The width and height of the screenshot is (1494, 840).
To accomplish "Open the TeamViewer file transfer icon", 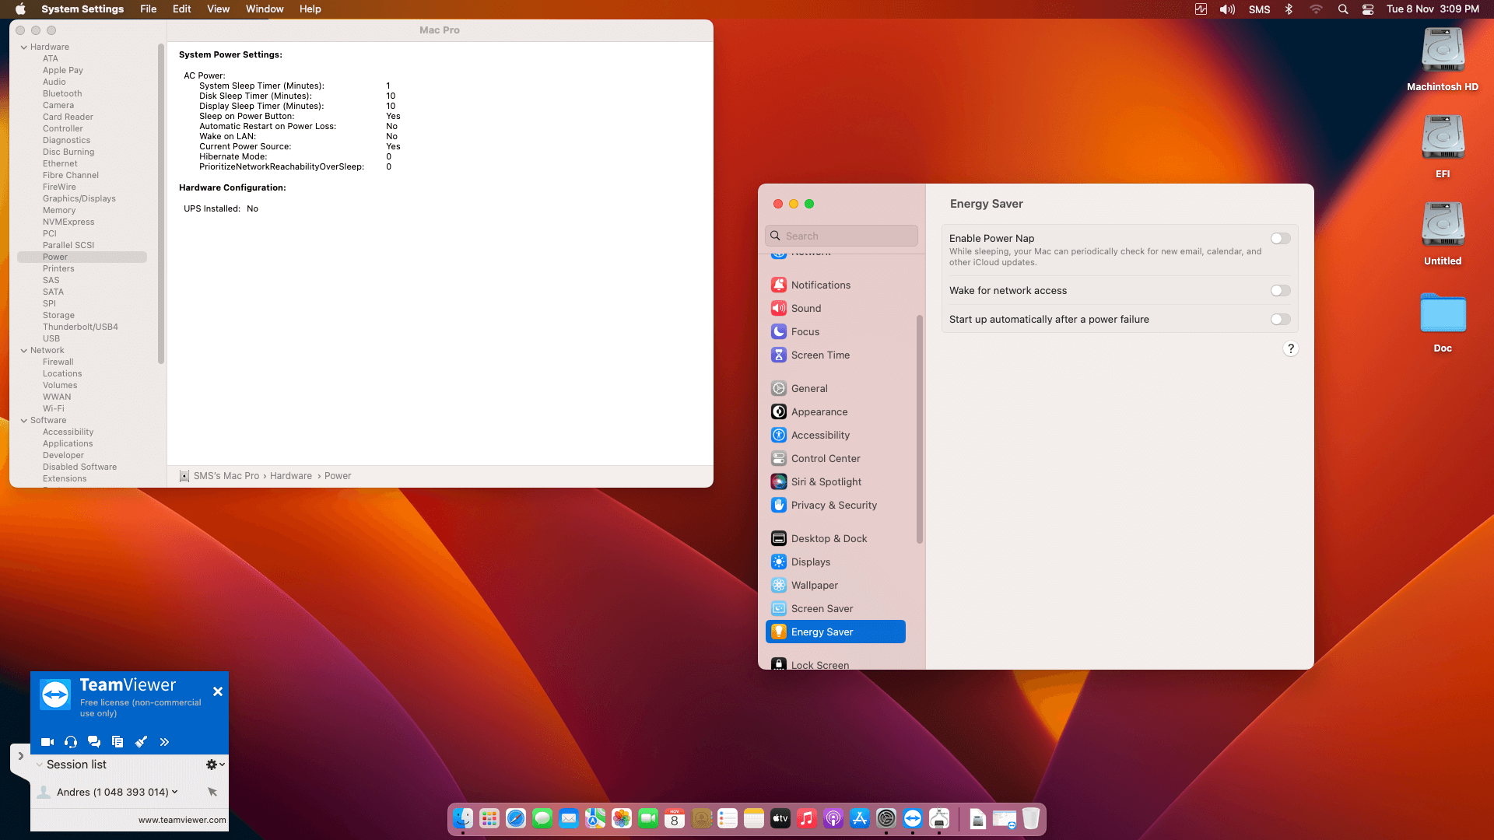I will click(x=117, y=742).
